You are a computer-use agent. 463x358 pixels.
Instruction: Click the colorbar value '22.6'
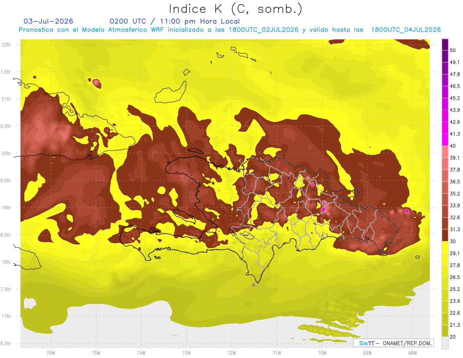[x=455, y=313]
